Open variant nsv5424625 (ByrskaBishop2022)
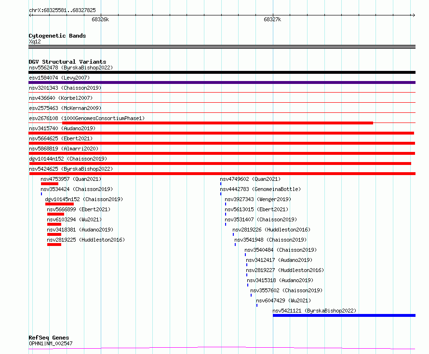 tap(71, 169)
